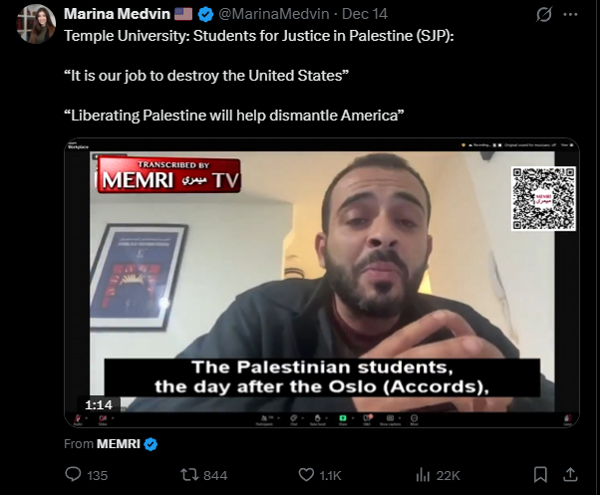This screenshot has height=495, width=600.
Task: Click the Grok explain icon at top right
Action: point(544,15)
